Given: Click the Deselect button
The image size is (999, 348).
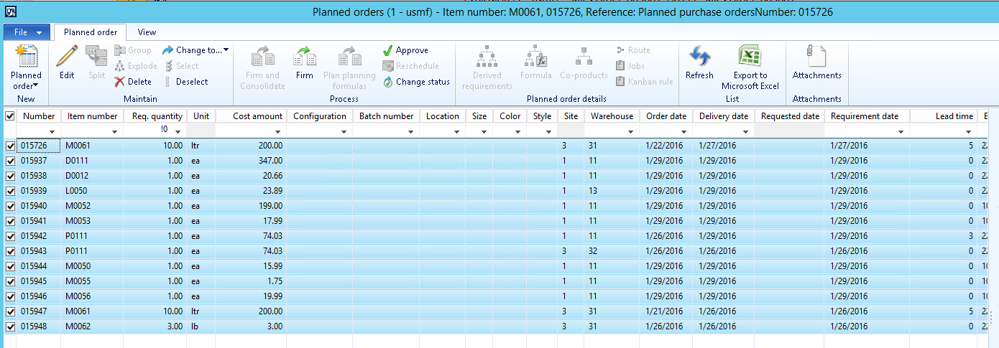Looking at the screenshot, I should (x=187, y=82).
